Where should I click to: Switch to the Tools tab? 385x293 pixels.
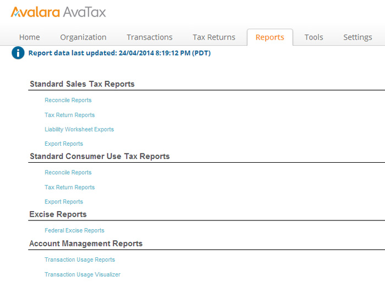(313, 37)
